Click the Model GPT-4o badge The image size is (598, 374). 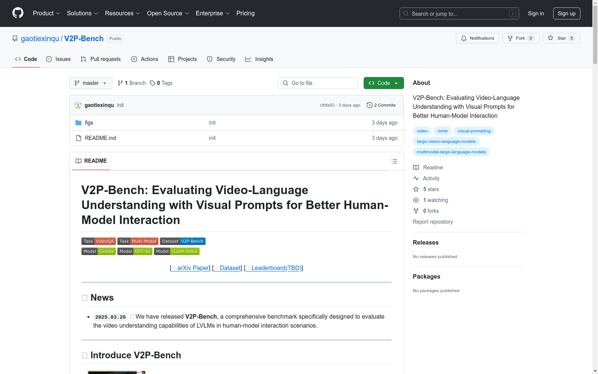(x=135, y=251)
